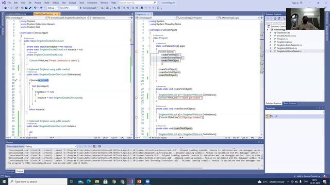This screenshot has height=185, width=330.
Task: Click the Output panel horizontal scrollbar
Action: 105,168
